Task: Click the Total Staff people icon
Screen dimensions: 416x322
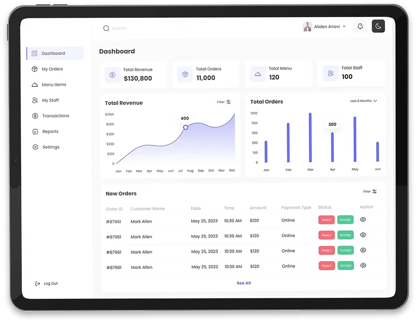Action: [x=331, y=73]
